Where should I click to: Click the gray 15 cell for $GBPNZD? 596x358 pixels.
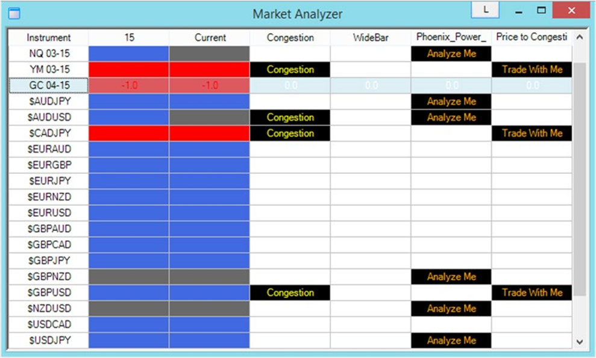(129, 277)
